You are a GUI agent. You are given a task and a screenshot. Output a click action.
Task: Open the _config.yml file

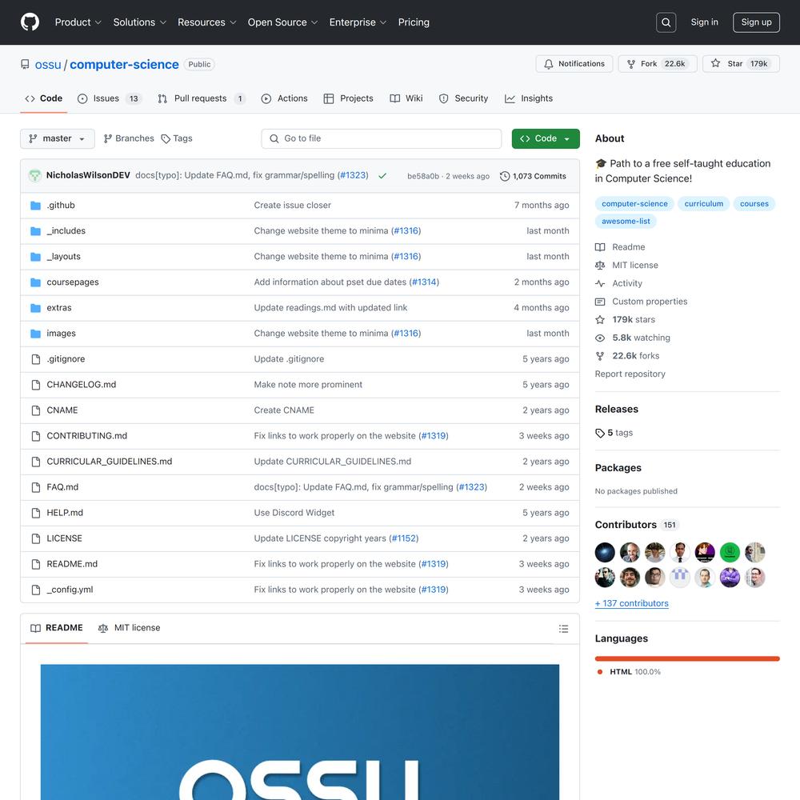tap(70, 590)
